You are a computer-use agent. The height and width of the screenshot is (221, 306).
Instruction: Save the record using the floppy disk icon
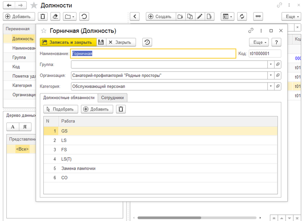coord(101,42)
